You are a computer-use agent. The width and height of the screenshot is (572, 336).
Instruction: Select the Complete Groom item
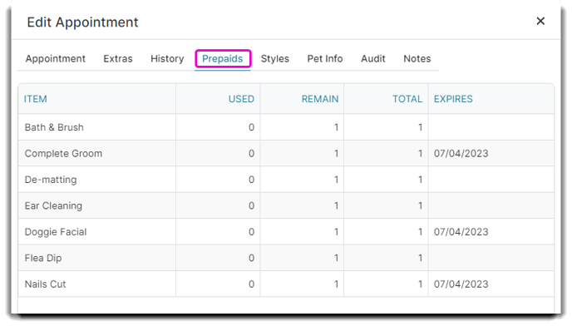click(63, 154)
